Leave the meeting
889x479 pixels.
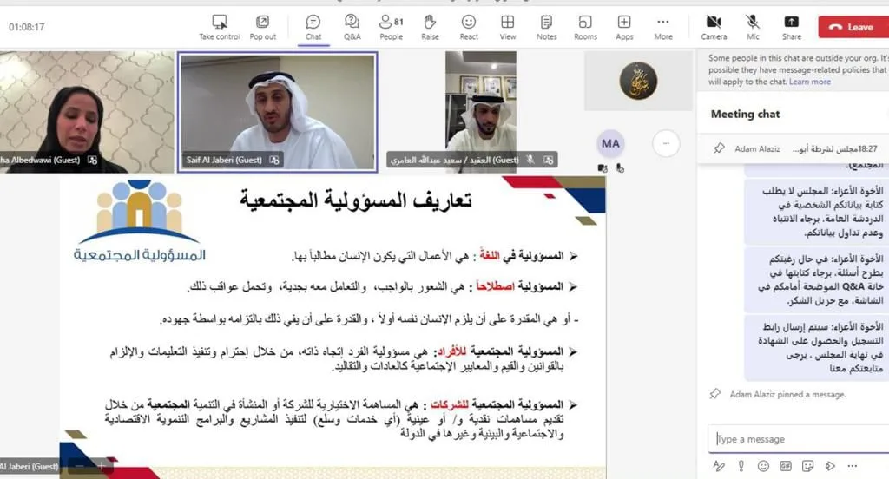852,27
